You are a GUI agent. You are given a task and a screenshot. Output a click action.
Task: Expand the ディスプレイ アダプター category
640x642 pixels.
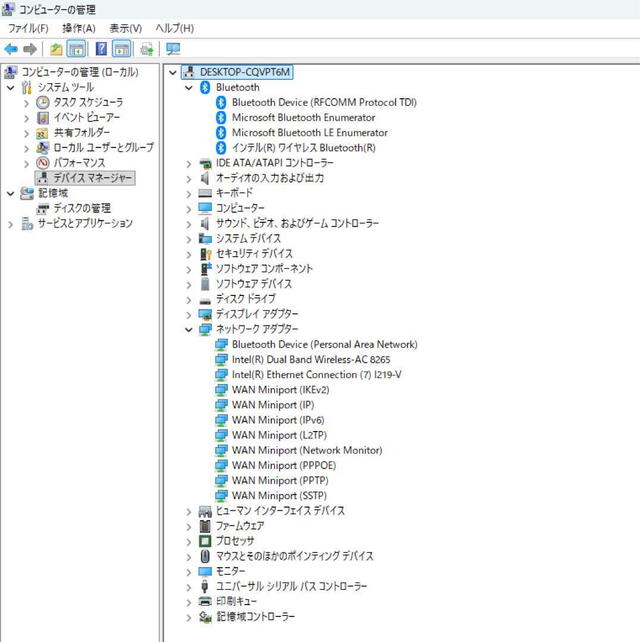(x=190, y=314)
